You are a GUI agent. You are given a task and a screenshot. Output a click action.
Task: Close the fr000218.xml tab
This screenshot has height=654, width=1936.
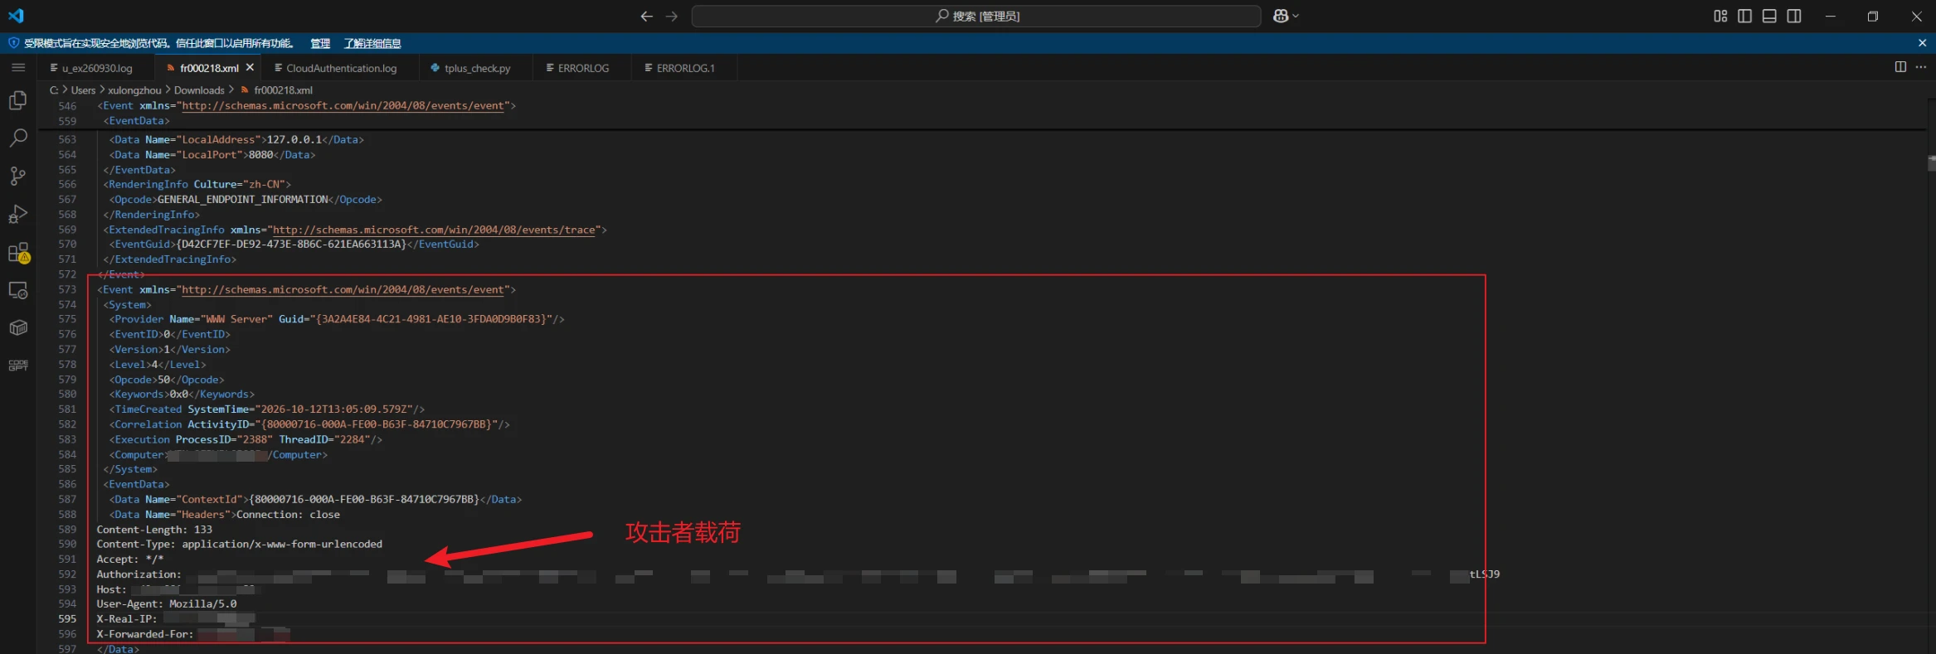point(250,67)
